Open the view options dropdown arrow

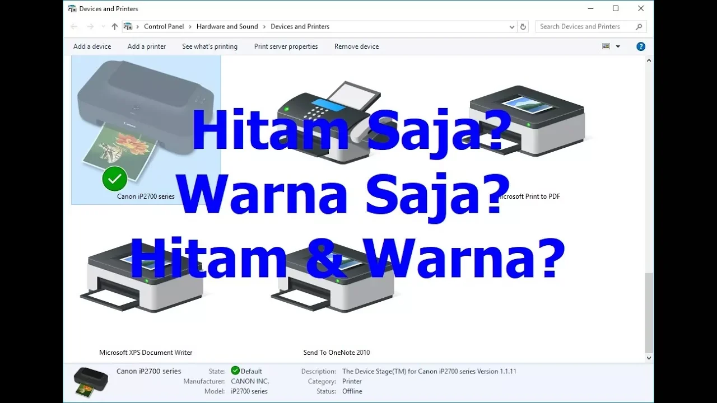click(618, 46)
